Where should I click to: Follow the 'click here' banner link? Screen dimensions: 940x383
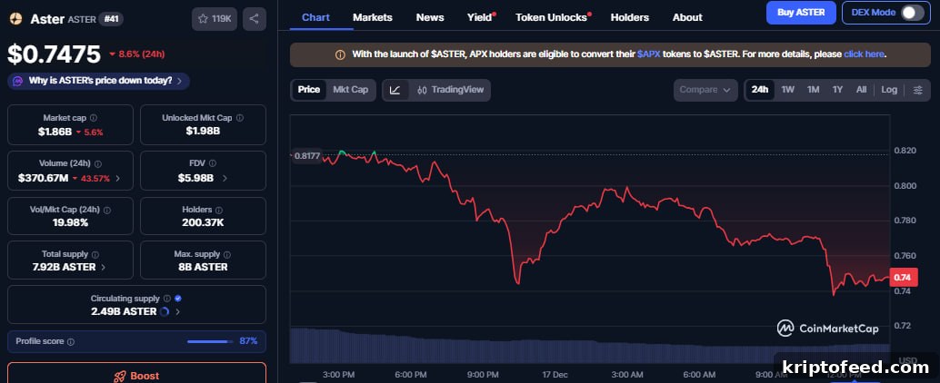tap(864, 54)
